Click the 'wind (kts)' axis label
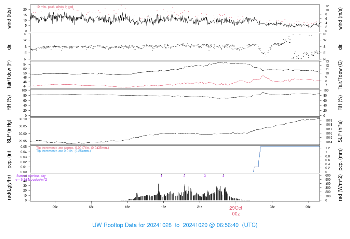The height and width of the screenshot is (239, 350). coord(9,18)
